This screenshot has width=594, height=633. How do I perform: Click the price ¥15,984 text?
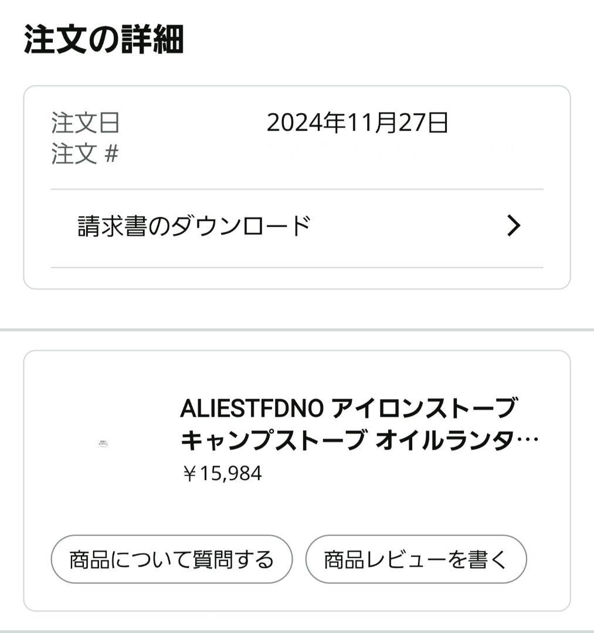[x=221, y=474]
